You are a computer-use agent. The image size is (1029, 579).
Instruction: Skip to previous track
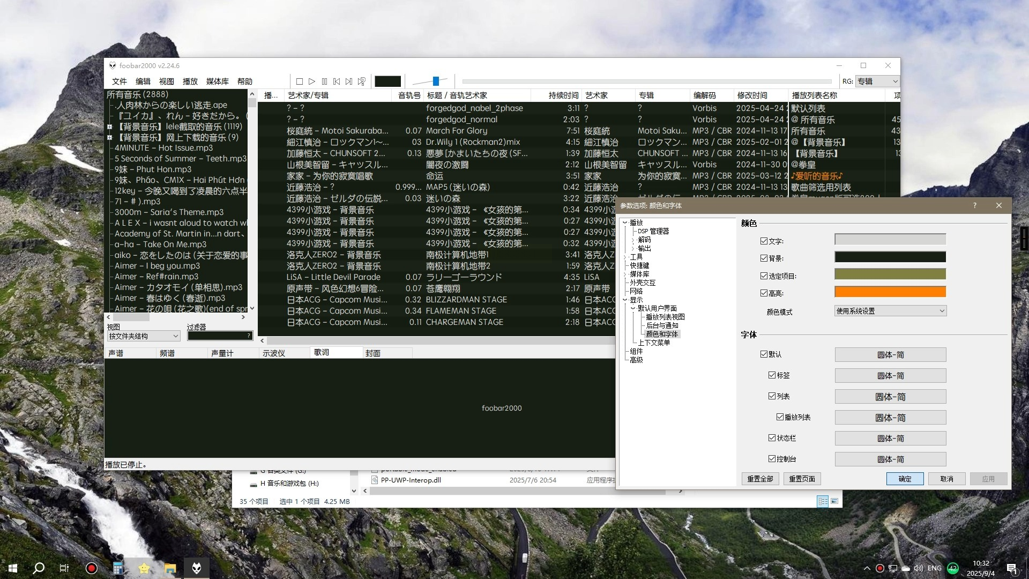point(337,81)
